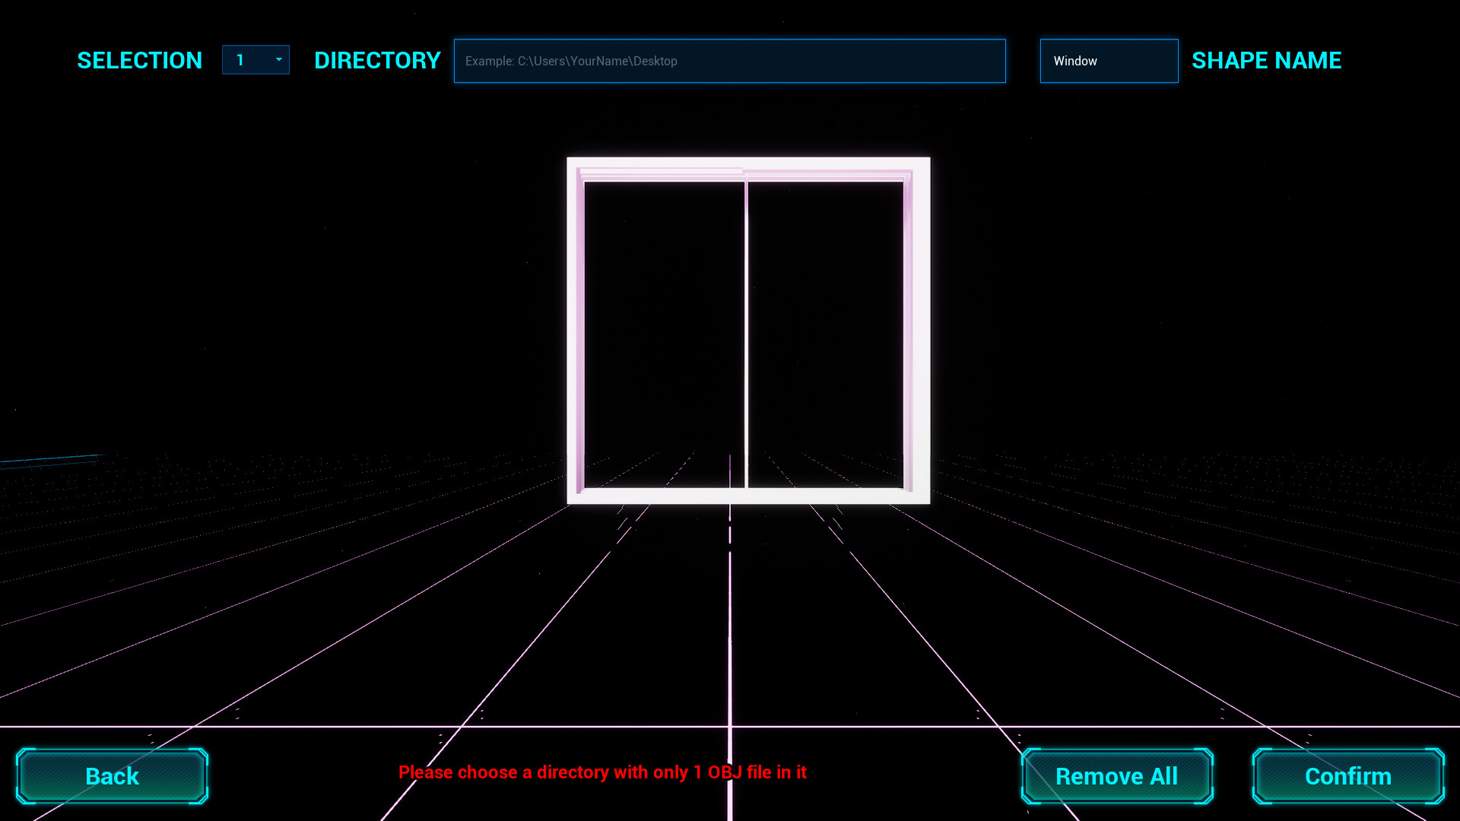Select the number 1 shown in the Selection box
This screenshot has height=821, width=1460.
(240, 60)
